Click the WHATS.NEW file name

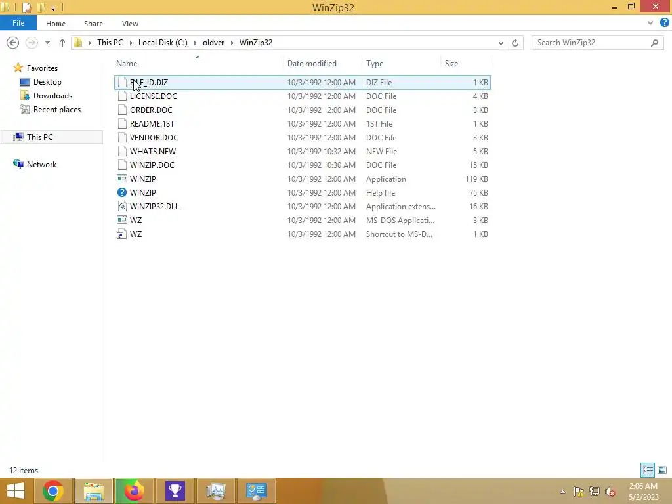[152, 151]
